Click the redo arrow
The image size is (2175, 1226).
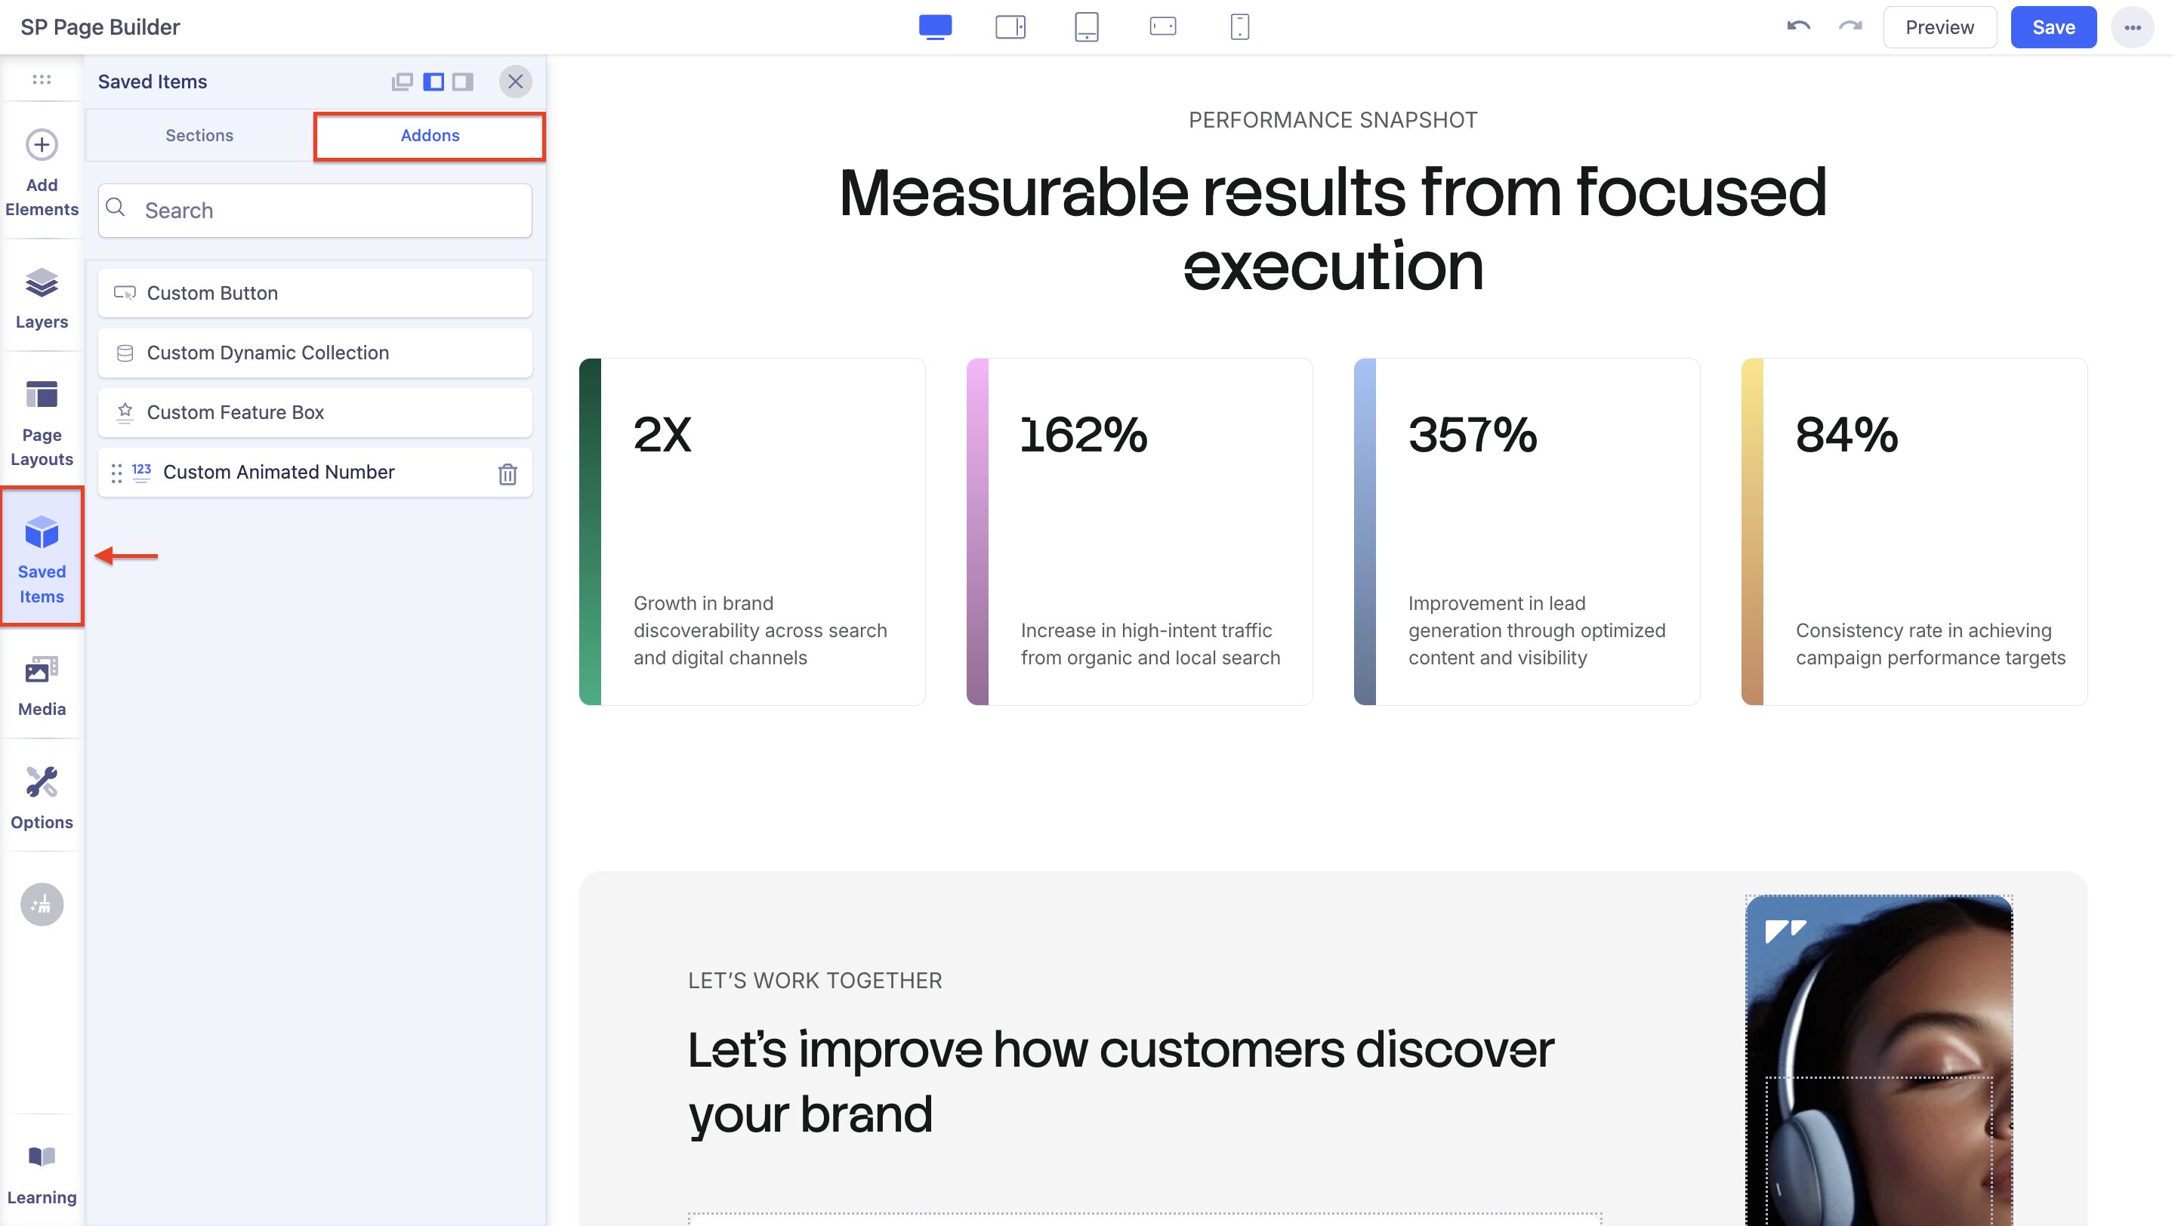[1850, 27]
